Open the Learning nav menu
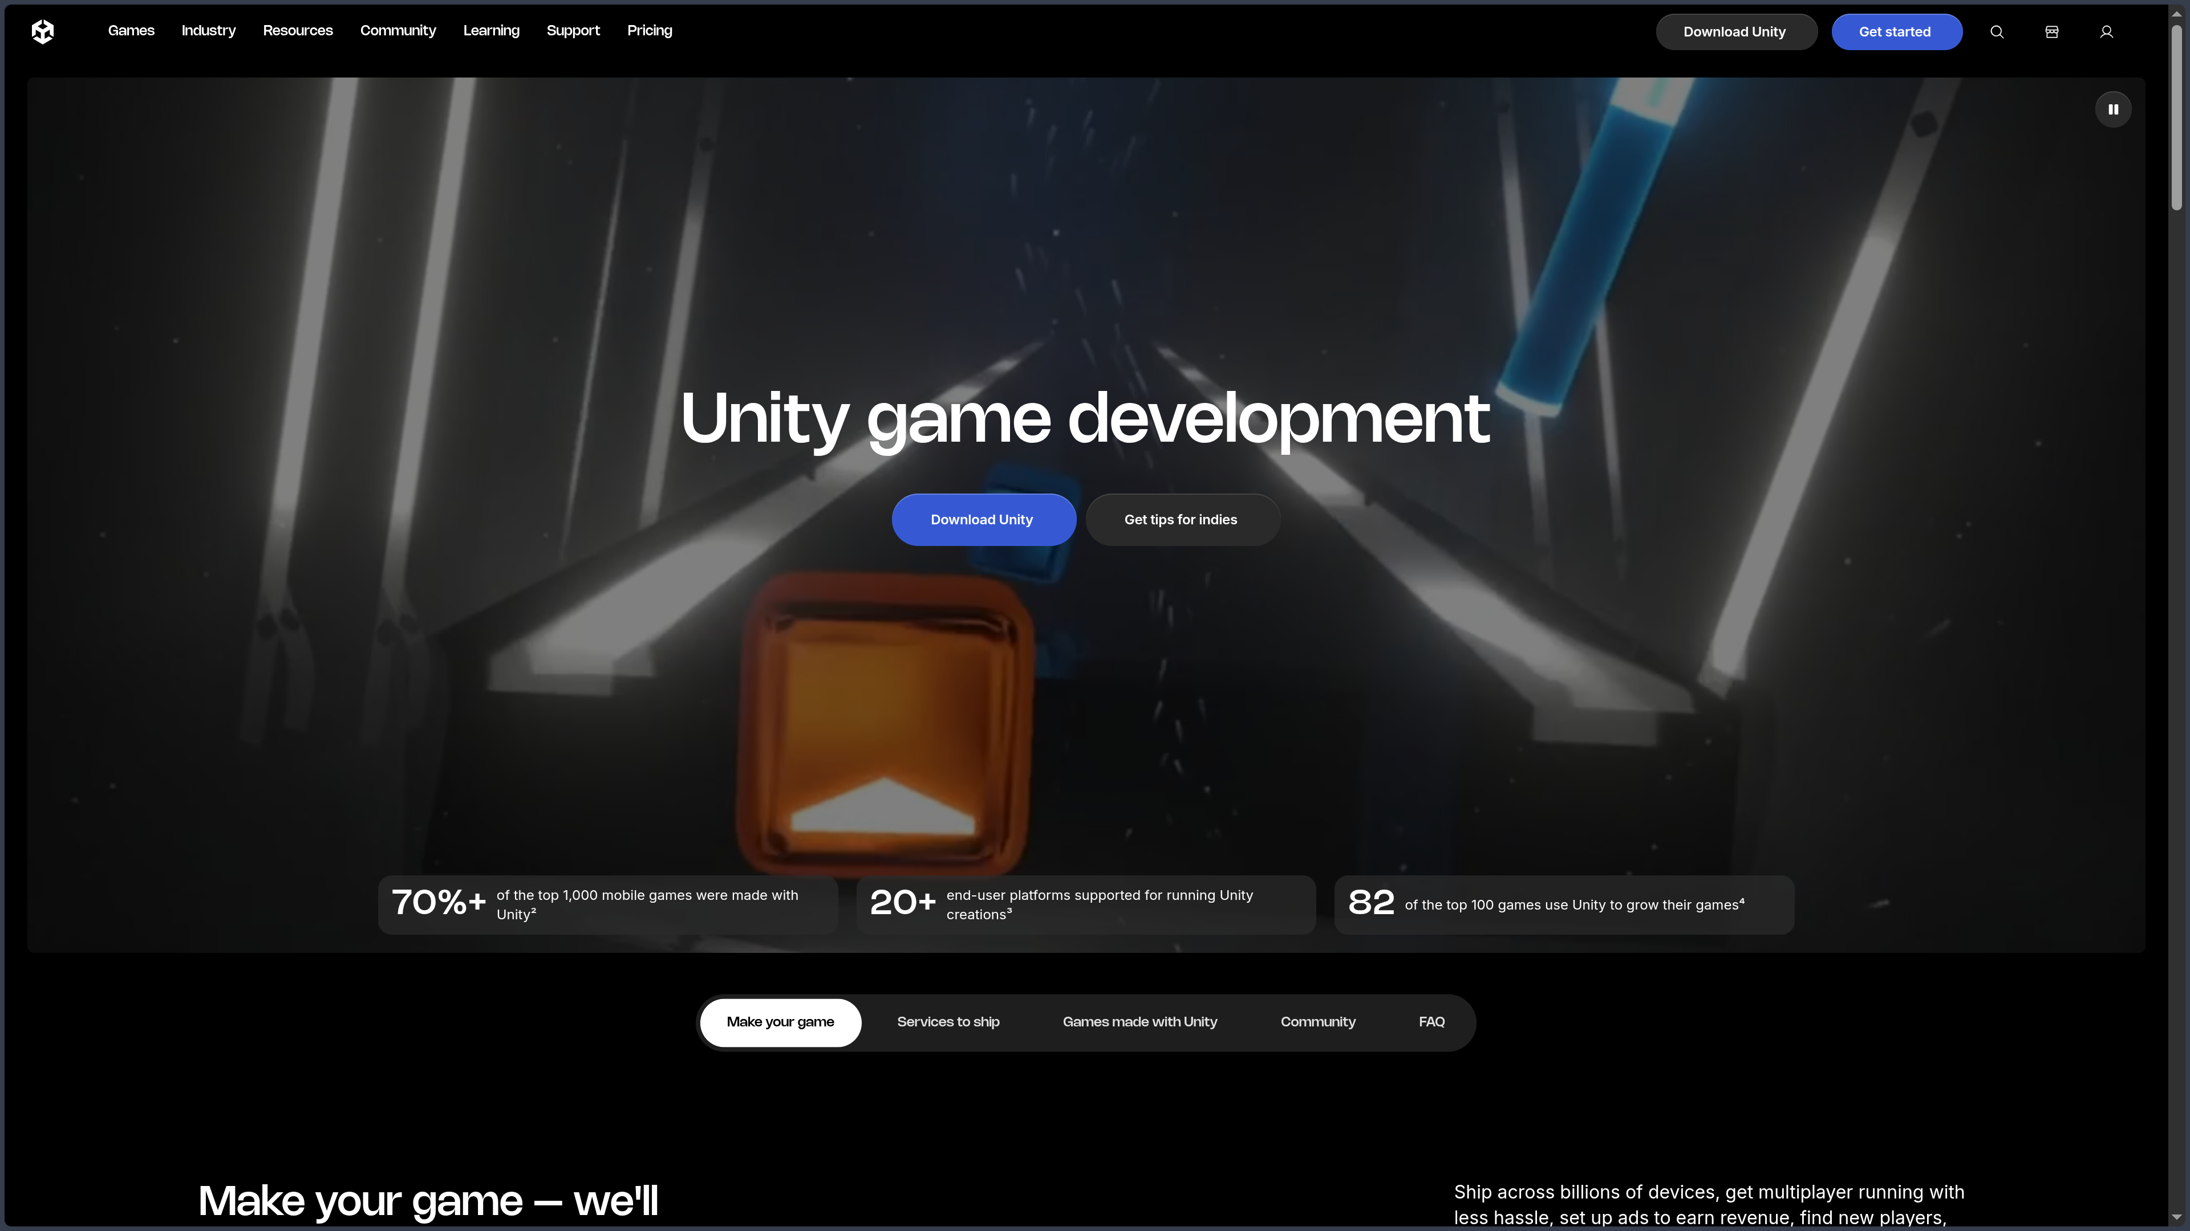 pyautogui.click(x=492, y=31)
